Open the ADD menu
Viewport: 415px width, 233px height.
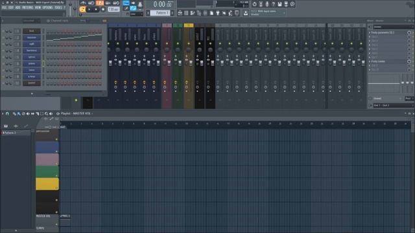(x=18, y=8)
